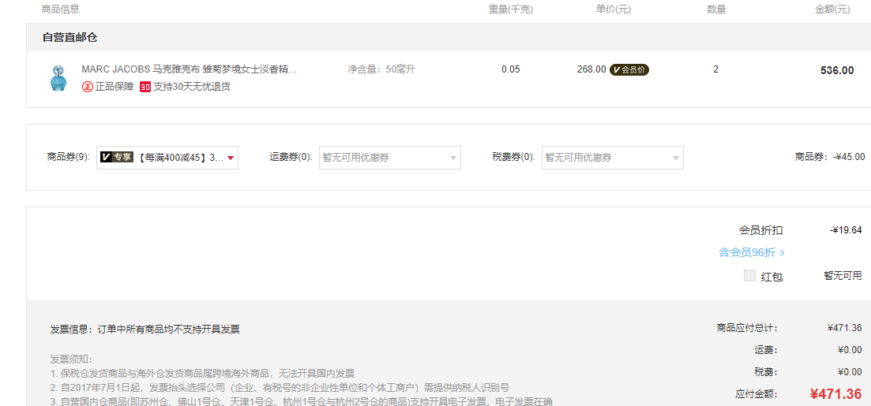This screenshot has width=871, height=406.
Task: Click the 暂无可用 red packet status text
Action: click(x=843, y=276)
